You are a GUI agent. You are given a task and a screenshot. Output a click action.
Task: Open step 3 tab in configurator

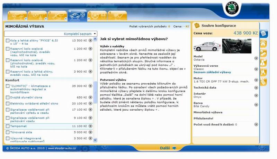pos(57,15)
